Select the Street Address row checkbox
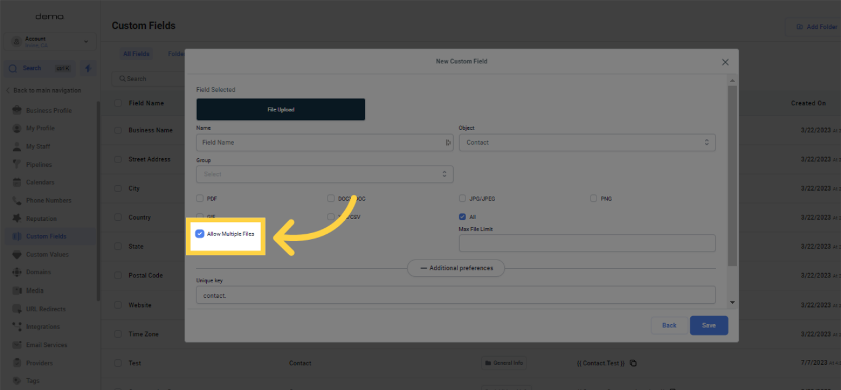Viewport: 841px width, 390px height. (118, 159)
